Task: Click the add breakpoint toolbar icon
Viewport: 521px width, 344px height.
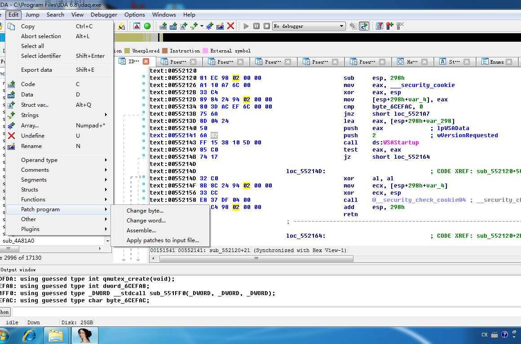Action: point(389,26)
